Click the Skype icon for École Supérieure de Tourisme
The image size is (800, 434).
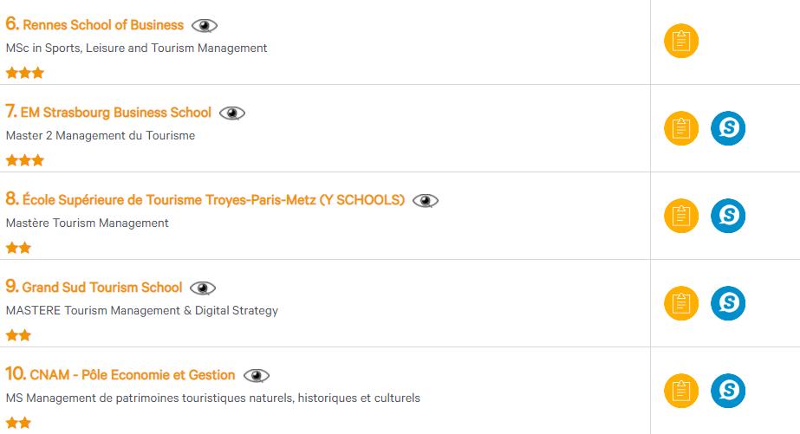coord(728,216)
